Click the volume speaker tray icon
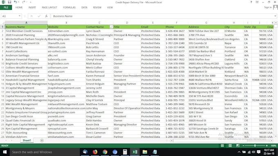 click(253, 152)
